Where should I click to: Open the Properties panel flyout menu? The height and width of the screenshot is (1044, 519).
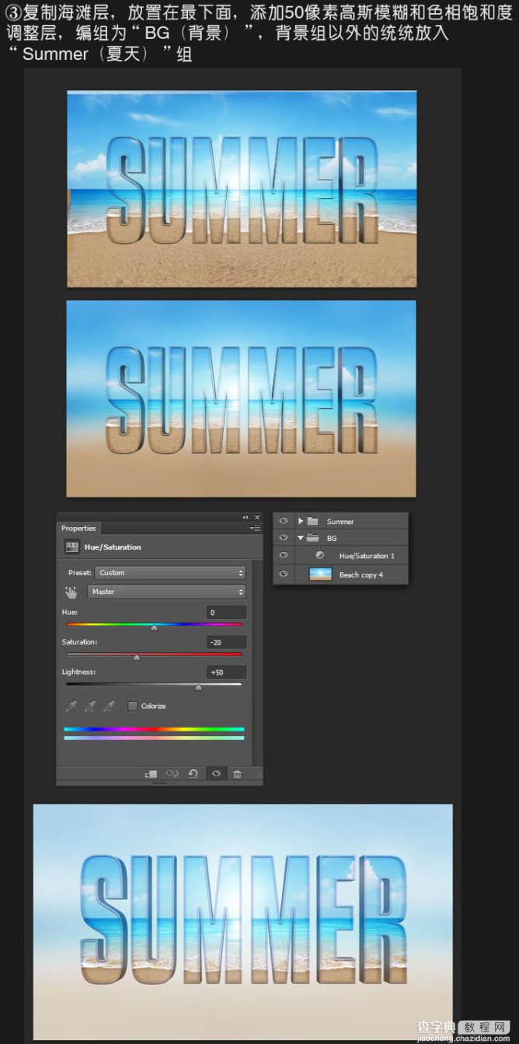[255, 529]
